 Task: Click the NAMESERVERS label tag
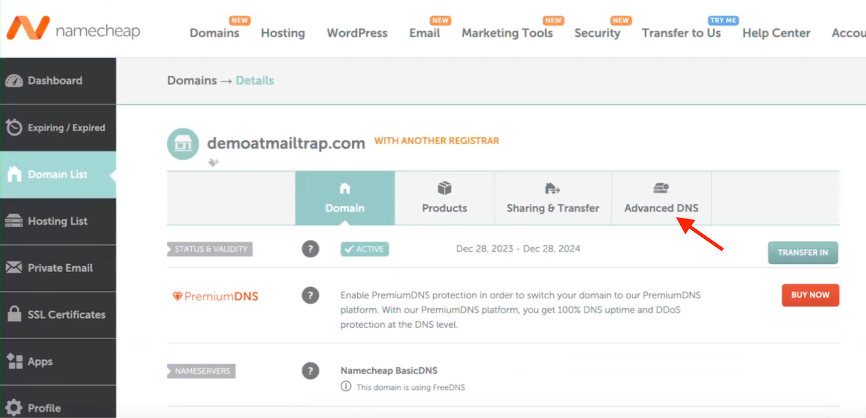click(x=201, y=371)
